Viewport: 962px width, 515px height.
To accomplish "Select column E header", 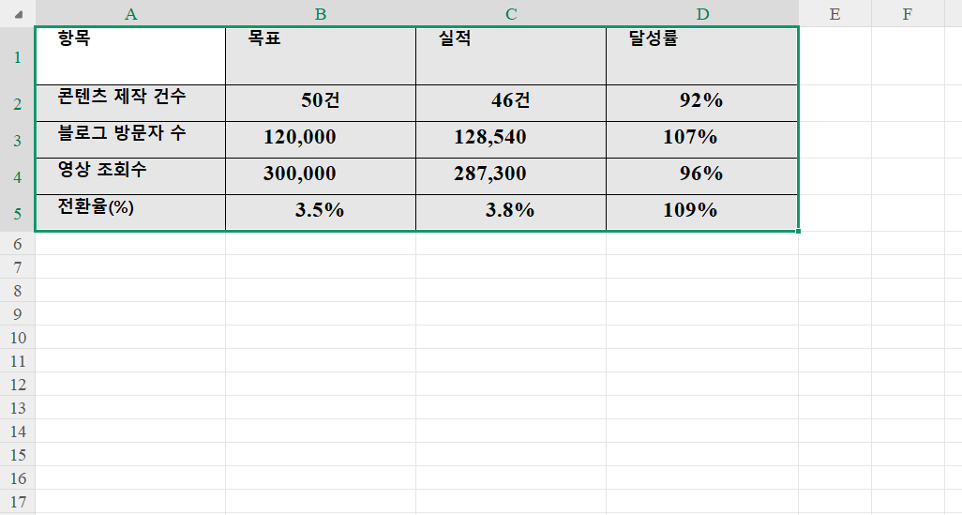I will pos(835,13).
